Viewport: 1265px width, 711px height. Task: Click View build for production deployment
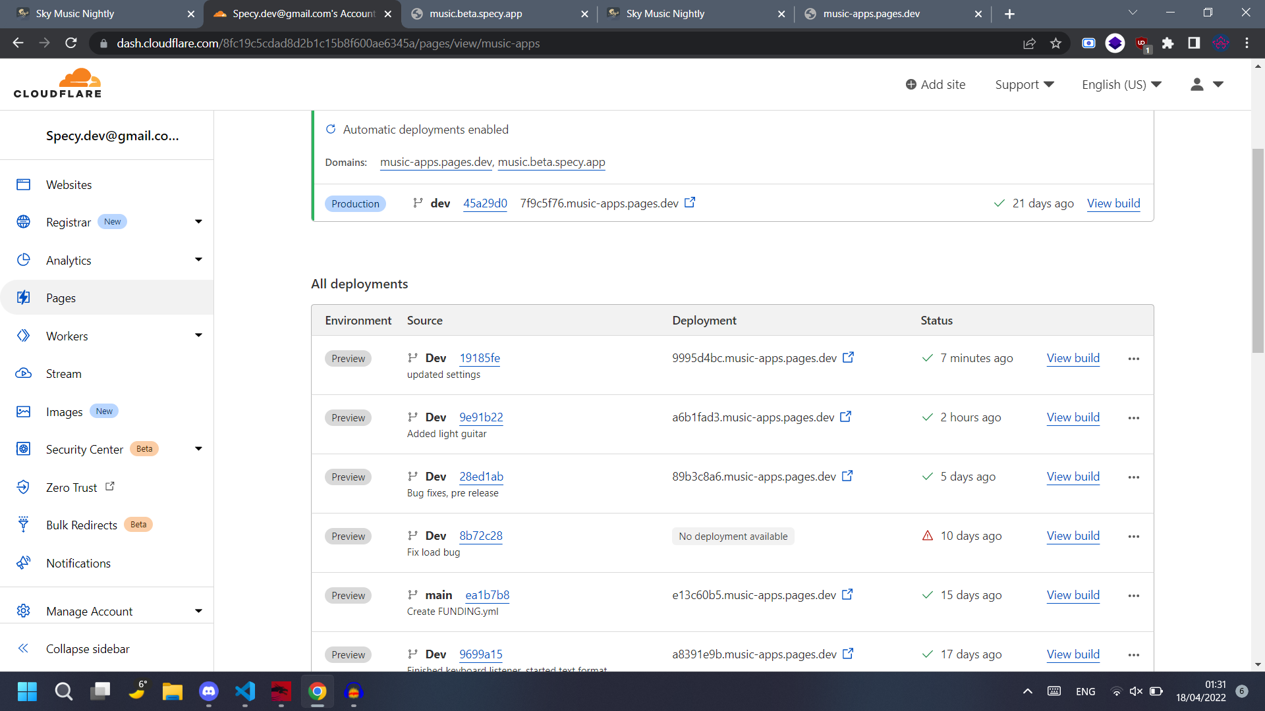1113,203
